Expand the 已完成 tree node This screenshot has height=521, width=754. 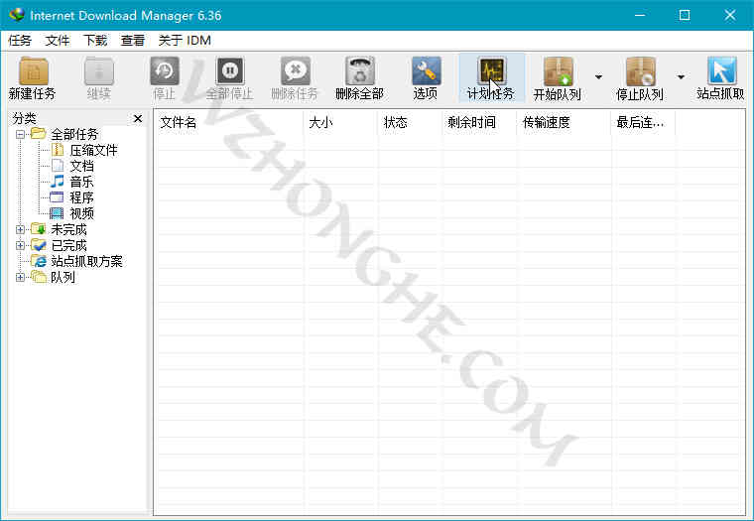click(20, 245)
